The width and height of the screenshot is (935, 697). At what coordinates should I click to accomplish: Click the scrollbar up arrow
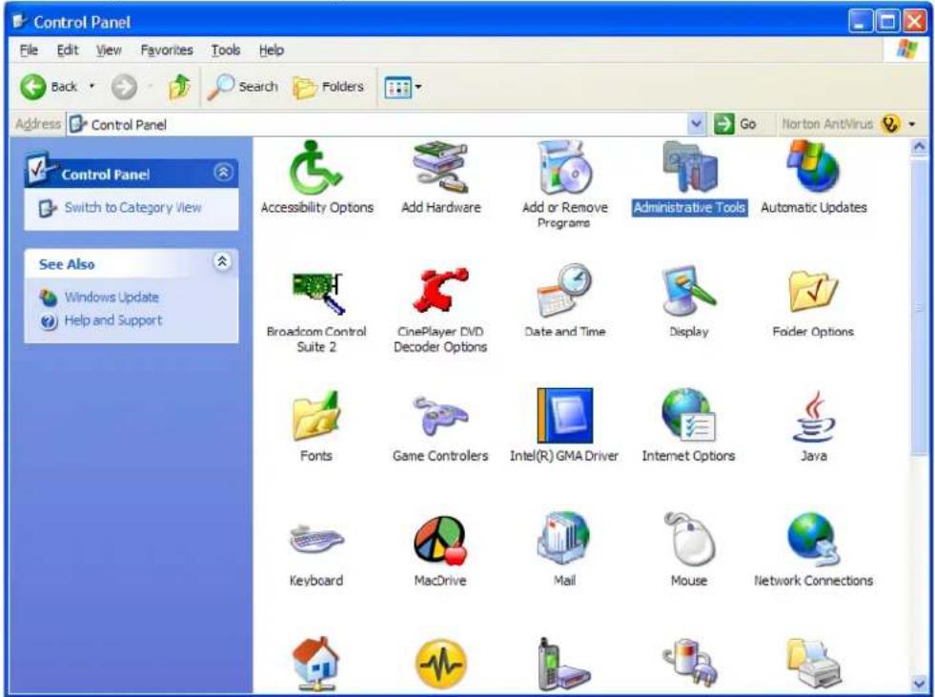tap(919, 147)
